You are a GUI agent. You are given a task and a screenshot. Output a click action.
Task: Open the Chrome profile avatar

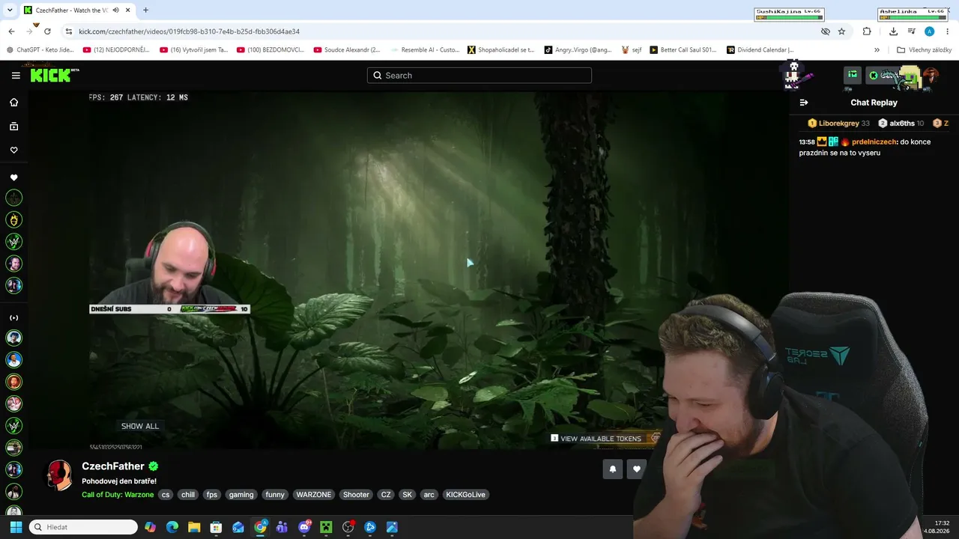click(x=929, y=31)
